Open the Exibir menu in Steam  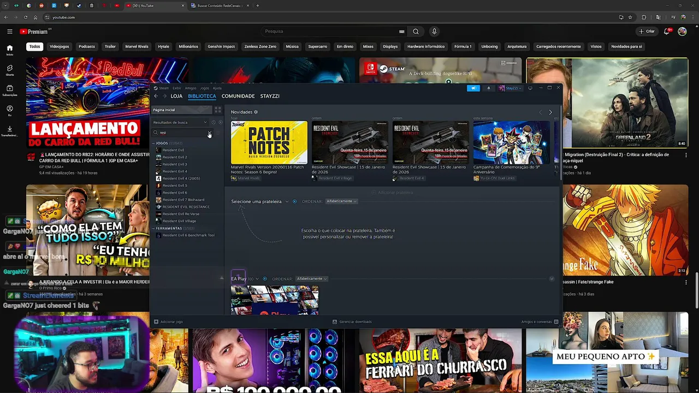pos(177,88)
